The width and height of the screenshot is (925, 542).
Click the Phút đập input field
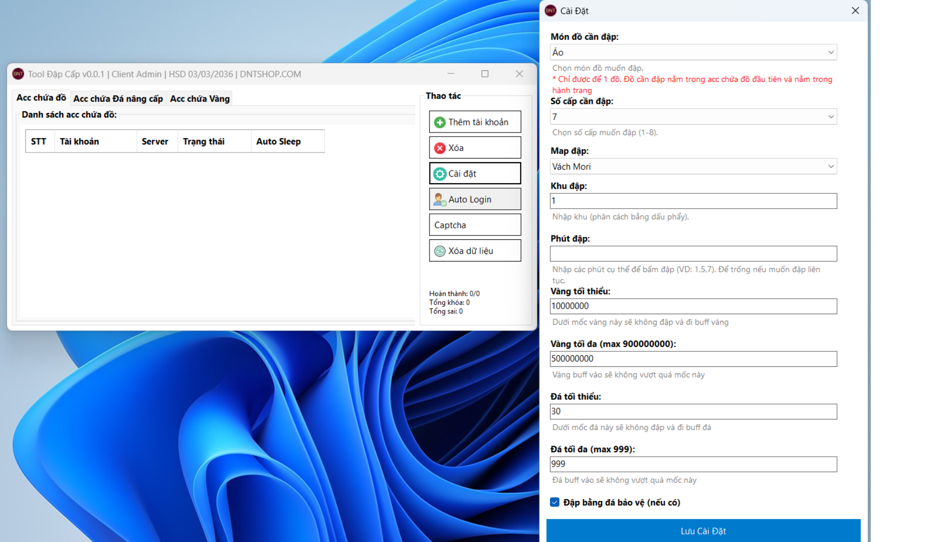693,253
